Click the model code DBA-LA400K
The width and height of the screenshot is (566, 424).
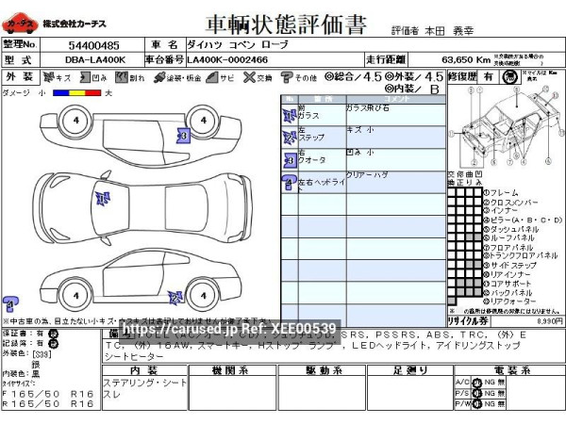click(95, 60)
